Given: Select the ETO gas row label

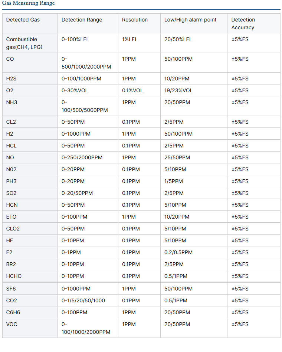Looking at the screenshot, I should (x=11, y=217).
